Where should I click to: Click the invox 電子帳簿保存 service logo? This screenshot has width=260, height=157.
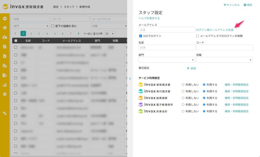coord(156,105)
